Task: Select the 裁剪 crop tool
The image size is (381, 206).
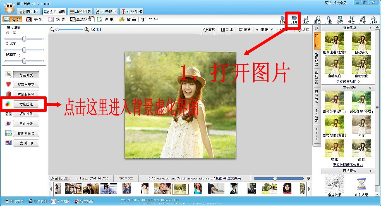Action: [x=351, y=20]
